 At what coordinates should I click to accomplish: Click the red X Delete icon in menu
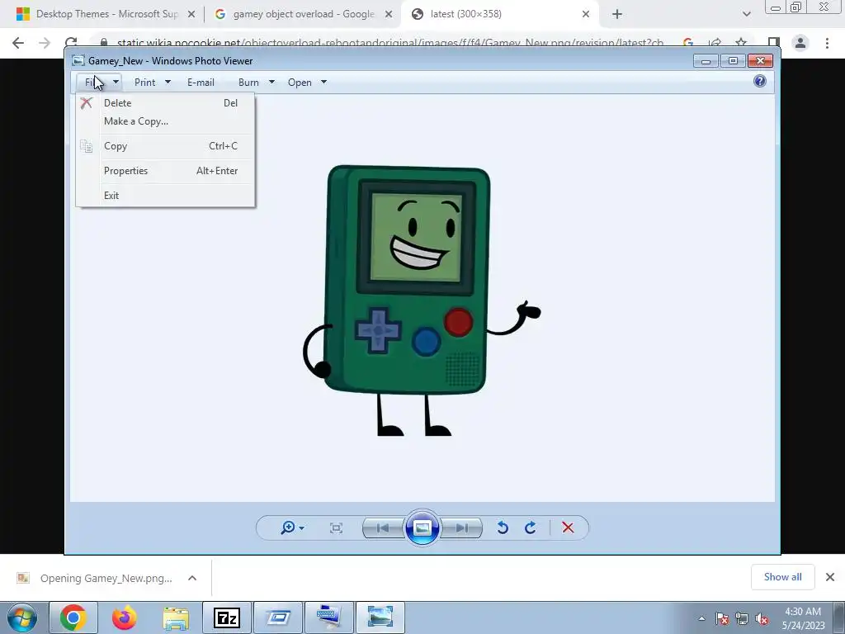[x=86, y=103]
